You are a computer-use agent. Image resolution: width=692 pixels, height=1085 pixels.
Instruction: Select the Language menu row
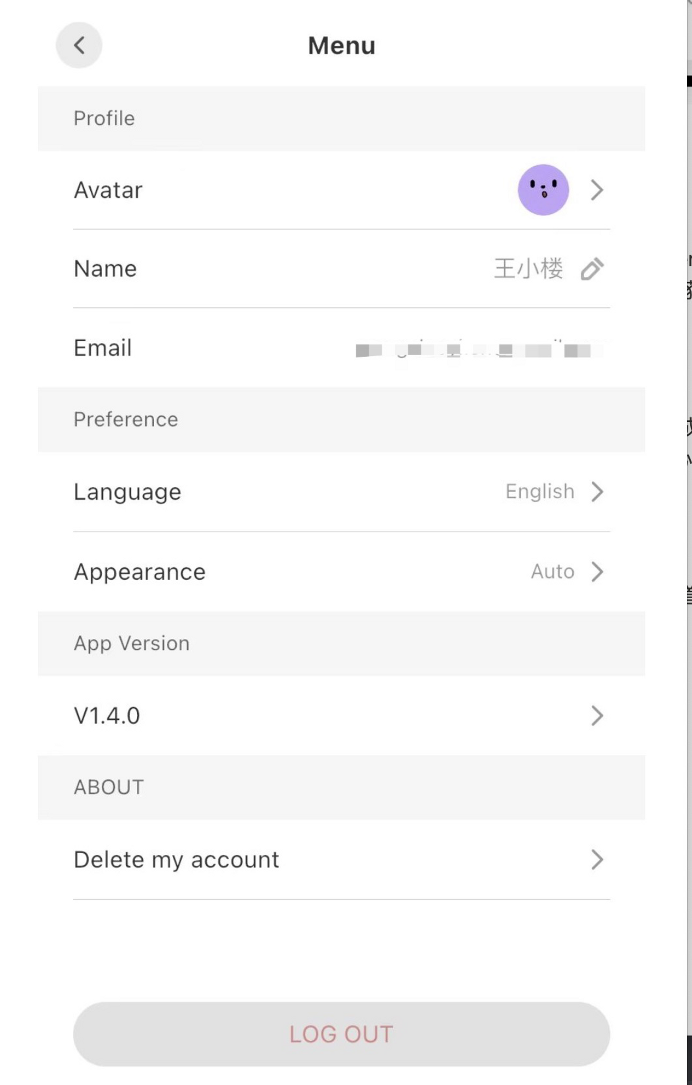(x=341, y=492)
